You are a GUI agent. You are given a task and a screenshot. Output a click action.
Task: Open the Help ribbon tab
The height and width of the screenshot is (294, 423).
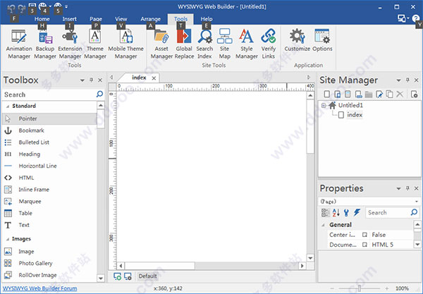pyautogui.click(x=207, y=19)
